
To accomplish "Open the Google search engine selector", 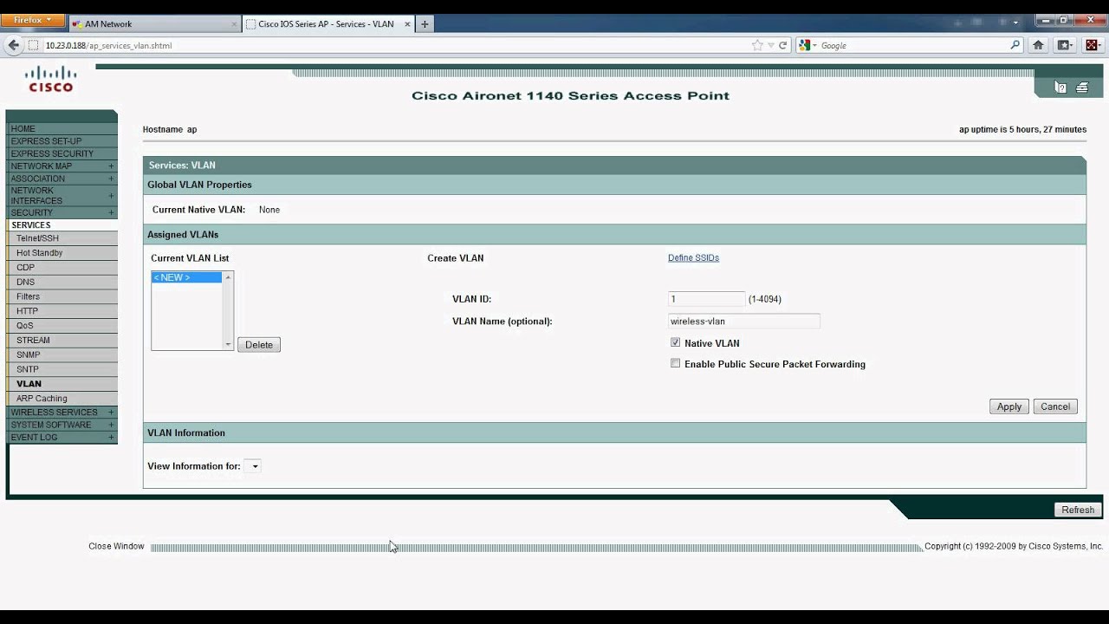I will 808,45.
